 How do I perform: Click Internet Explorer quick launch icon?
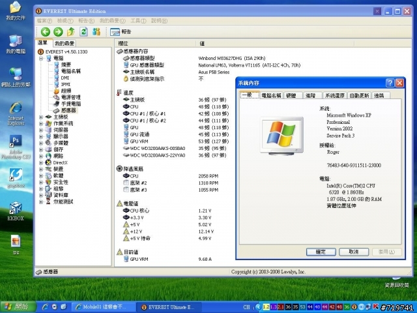coord(46,307)
